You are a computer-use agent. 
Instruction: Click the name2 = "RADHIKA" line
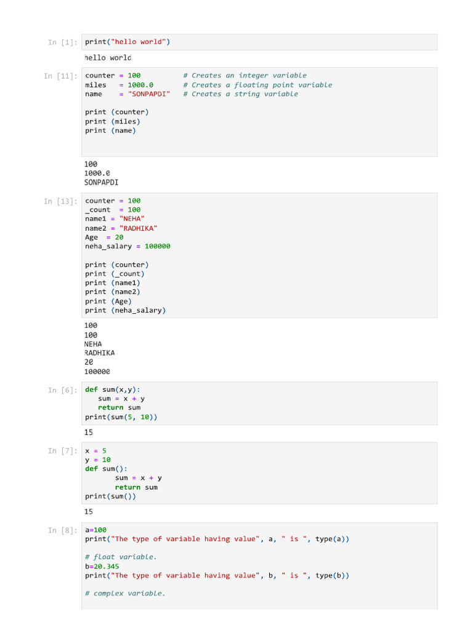121,228
